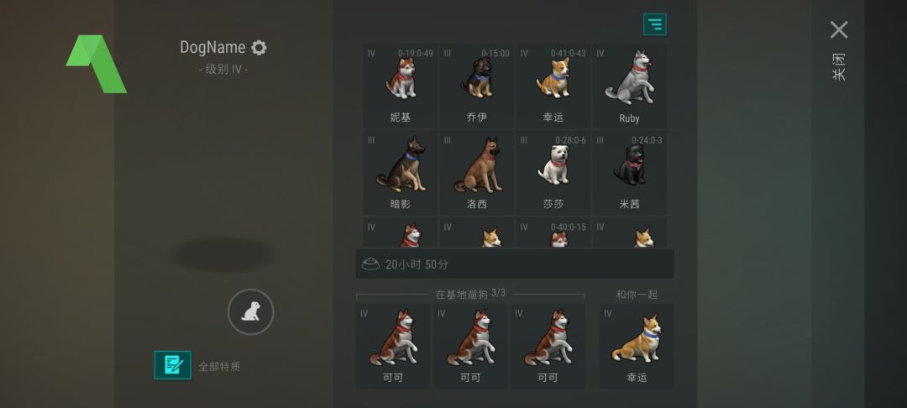Open the sort filter list icon

coord(655,24)
